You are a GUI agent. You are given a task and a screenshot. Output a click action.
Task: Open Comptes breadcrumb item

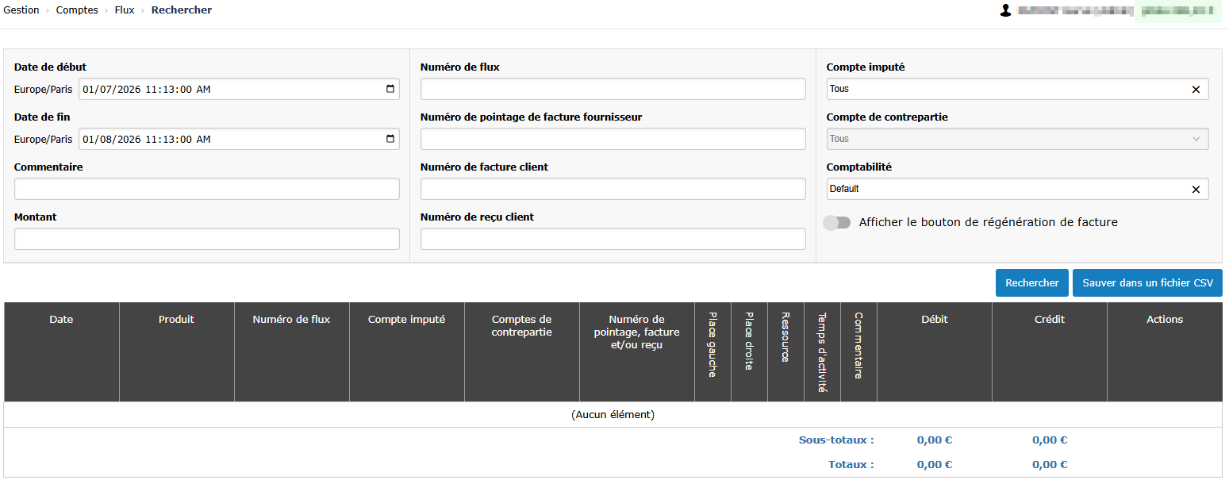77,10
